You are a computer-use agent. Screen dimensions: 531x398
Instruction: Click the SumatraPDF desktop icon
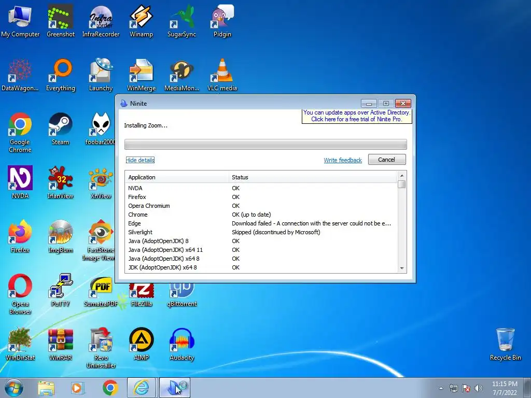[x=101, y=292]
